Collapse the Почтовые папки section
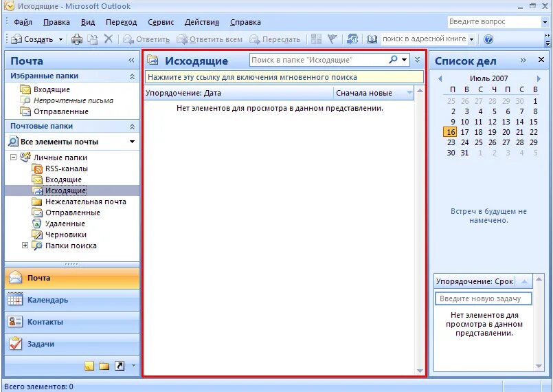 point(132,127)
